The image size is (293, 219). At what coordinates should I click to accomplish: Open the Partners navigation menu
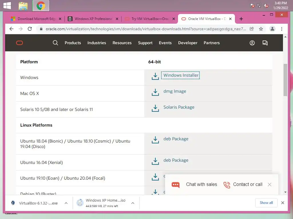point(211,43)
